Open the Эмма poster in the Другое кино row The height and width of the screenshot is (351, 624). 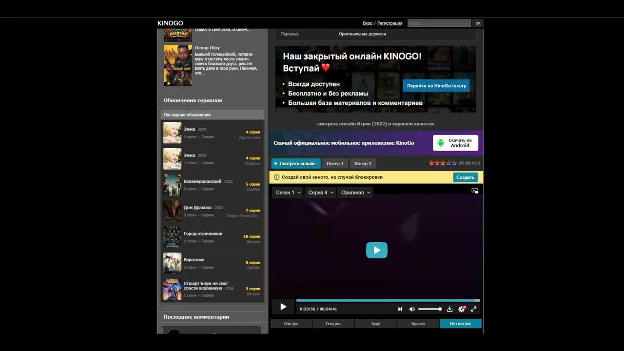172,133
